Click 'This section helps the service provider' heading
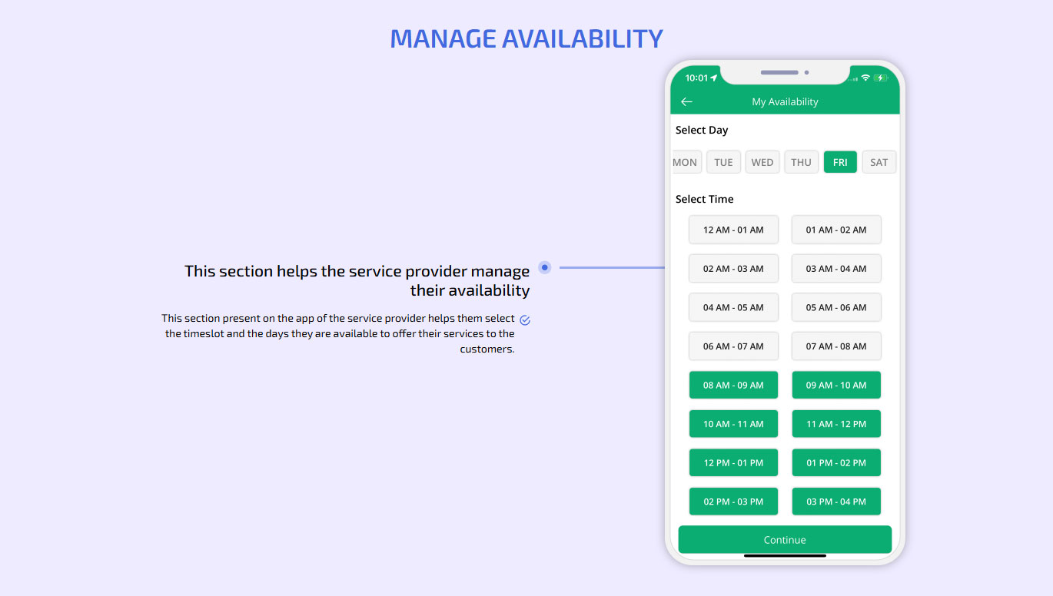 click(357, 280)
